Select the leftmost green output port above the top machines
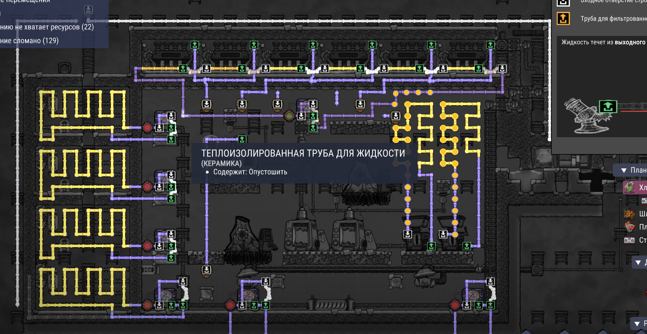Image resolution: width=647 pixels, height=334 pixels. pyautogui.click(x=194, y=45)
